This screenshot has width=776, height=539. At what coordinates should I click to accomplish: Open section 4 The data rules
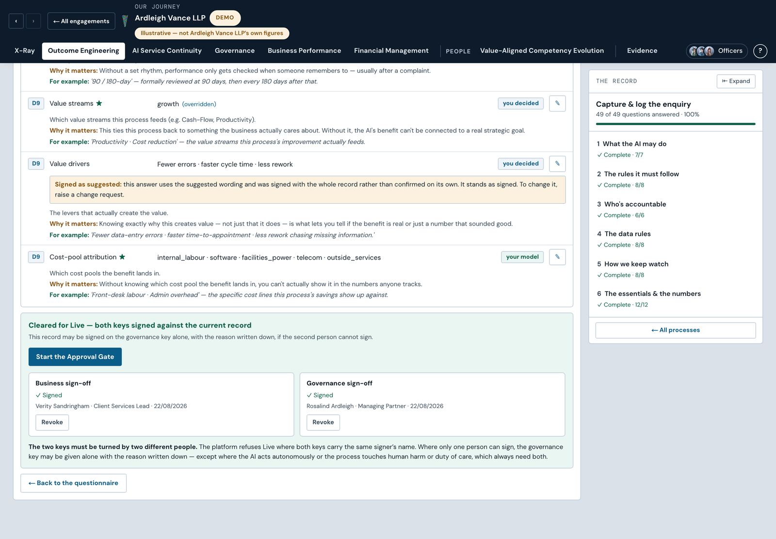675,239
